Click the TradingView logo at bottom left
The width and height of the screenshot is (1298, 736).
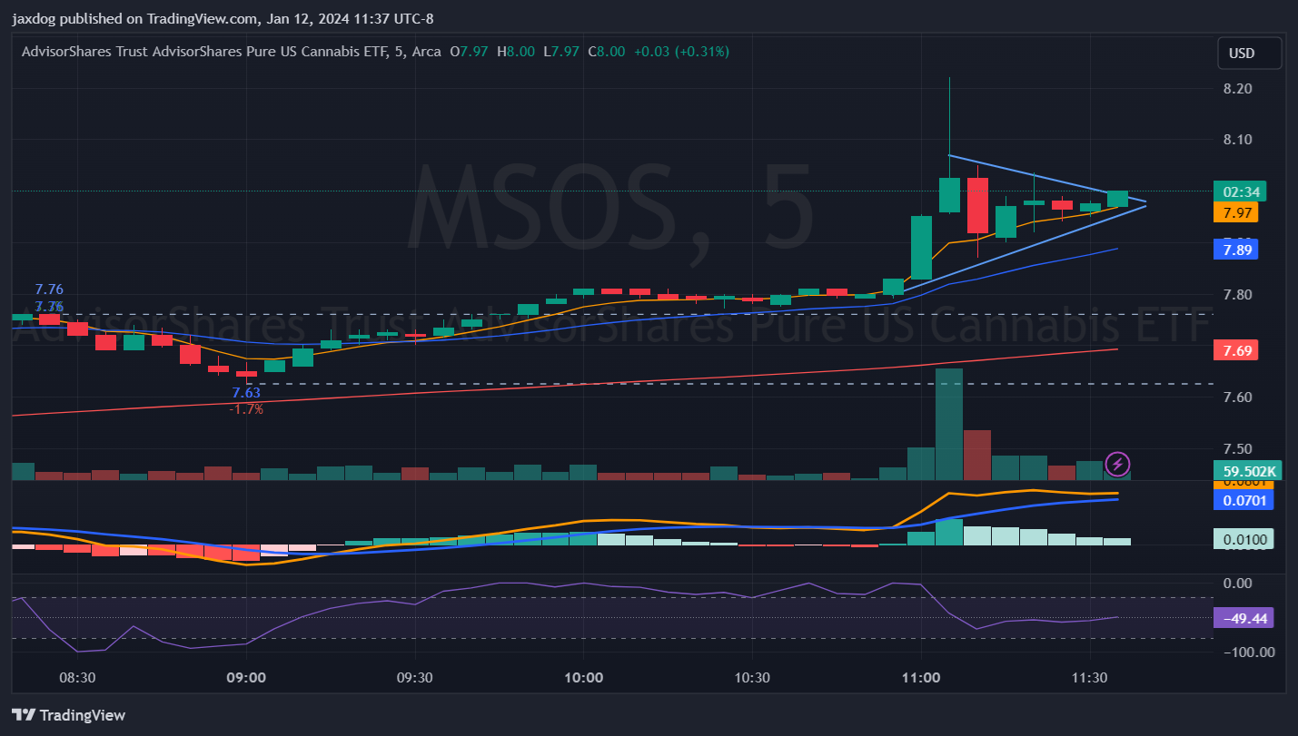(x=68, y=715)
